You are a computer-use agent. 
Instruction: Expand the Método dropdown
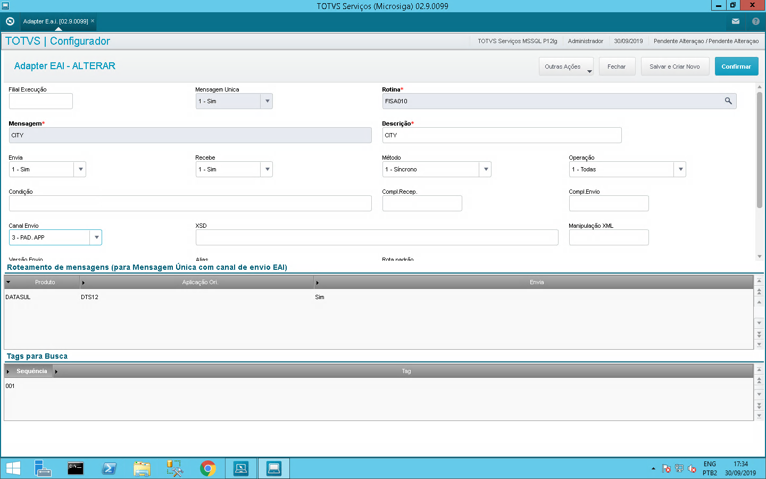click(486, 169)
